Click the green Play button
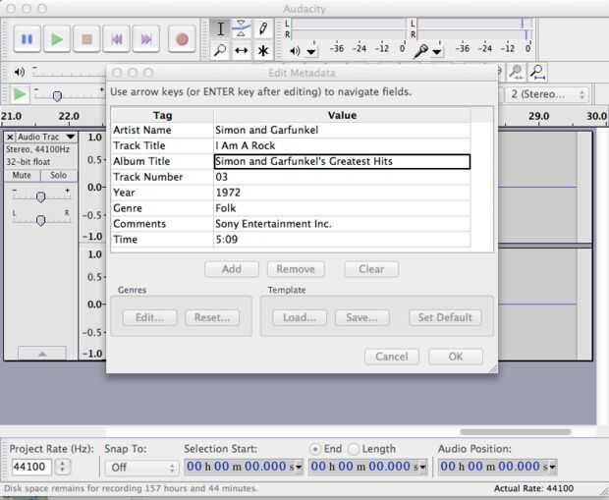609x500 pixels. tap(57, 39)
